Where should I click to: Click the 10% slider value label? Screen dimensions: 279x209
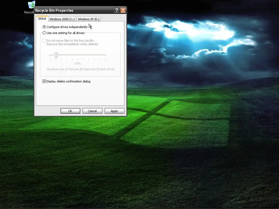(78, 63)
